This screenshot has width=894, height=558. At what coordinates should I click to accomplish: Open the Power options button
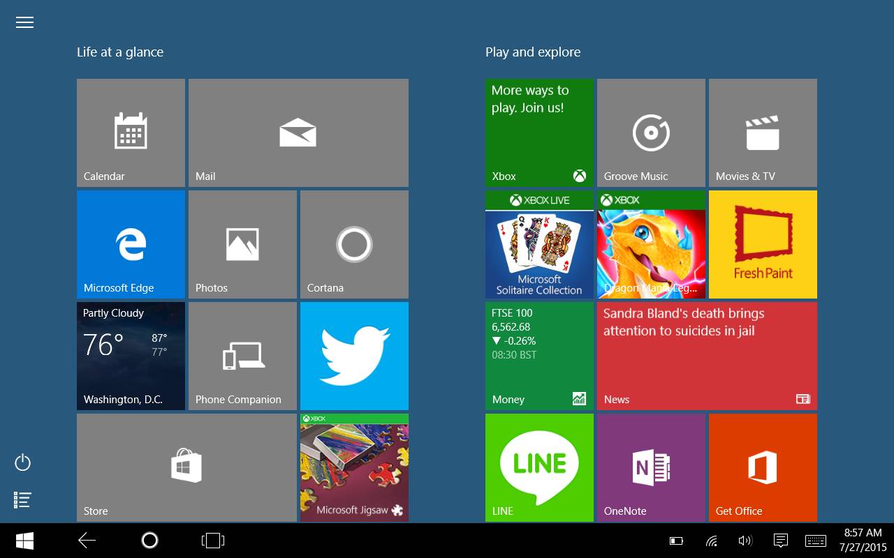[23, 462]
